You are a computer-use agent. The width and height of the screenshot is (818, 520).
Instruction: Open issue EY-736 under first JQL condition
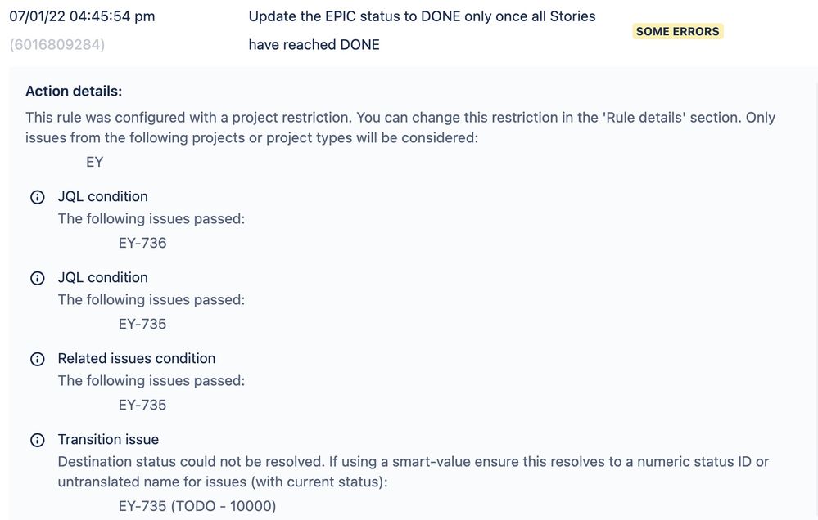(142, 243)
